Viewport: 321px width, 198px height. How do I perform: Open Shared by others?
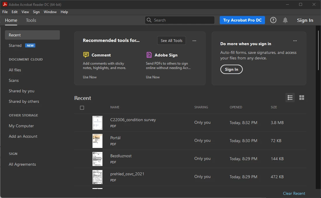(24, 101)
